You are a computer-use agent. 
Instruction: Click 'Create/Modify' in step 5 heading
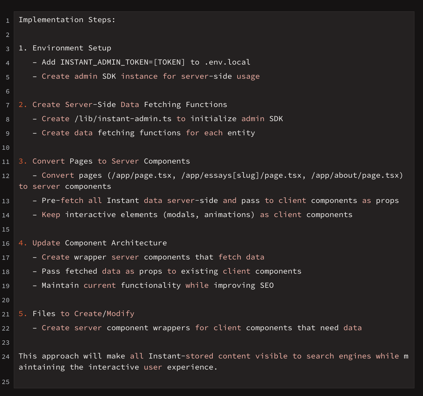coord(104,314)
